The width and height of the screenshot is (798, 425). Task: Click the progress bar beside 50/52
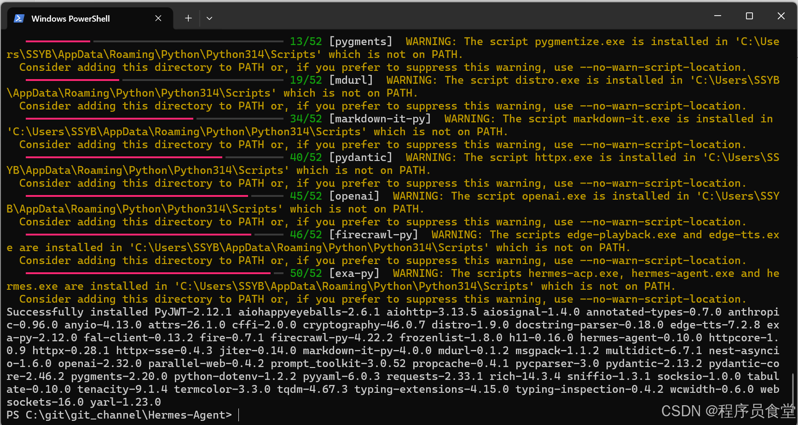[155, 273]
